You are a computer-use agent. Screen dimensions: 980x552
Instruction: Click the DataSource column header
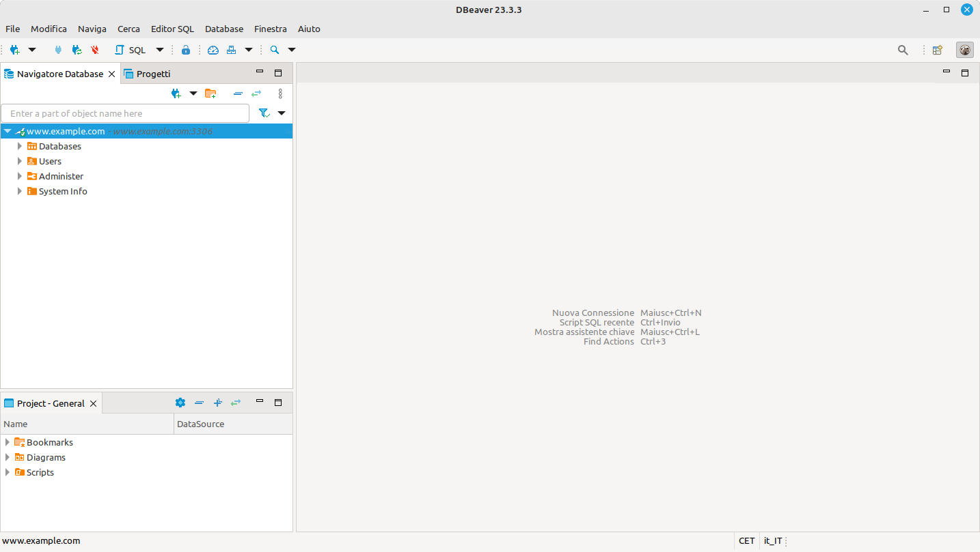(x=234, y=424)
